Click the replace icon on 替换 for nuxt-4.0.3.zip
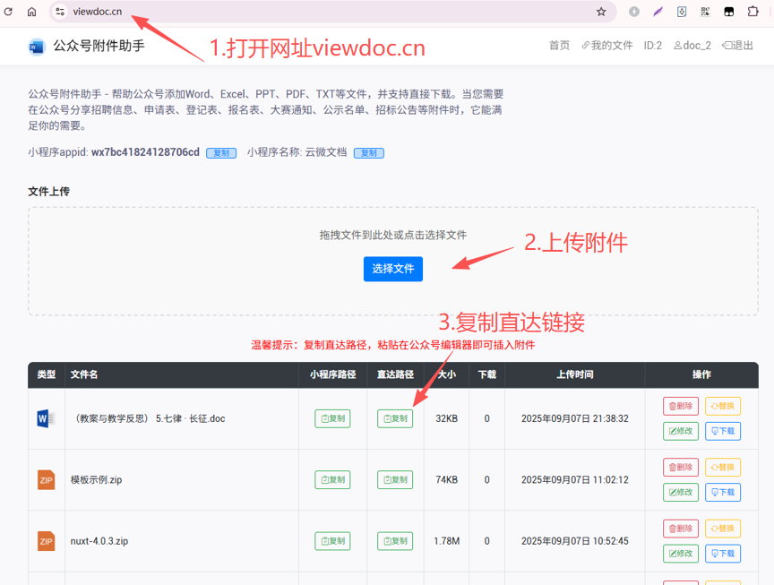 (x=714, y=529)
